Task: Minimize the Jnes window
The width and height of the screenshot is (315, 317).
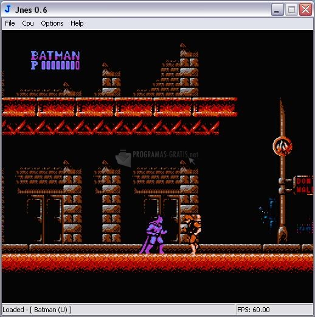Action: coord(277,10)
